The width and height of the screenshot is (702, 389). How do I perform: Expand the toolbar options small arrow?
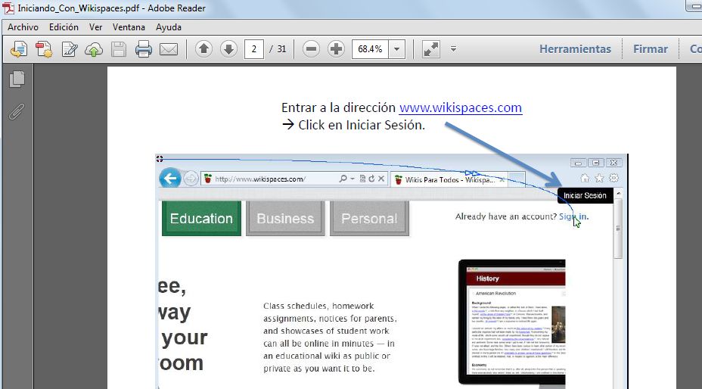453,48
